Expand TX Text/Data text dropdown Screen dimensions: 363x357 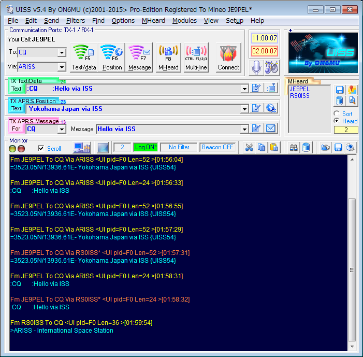click(x=244, y=89)
